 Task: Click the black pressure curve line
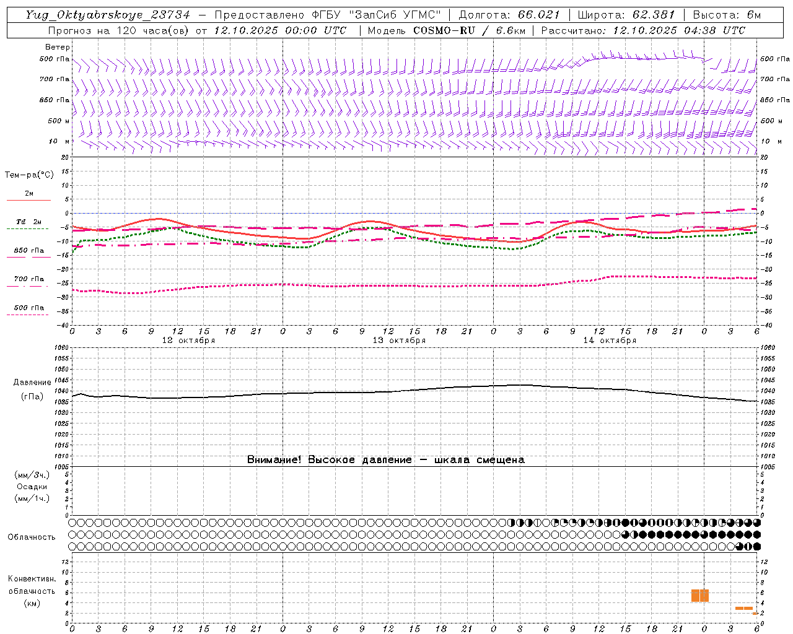click(415, 391)
